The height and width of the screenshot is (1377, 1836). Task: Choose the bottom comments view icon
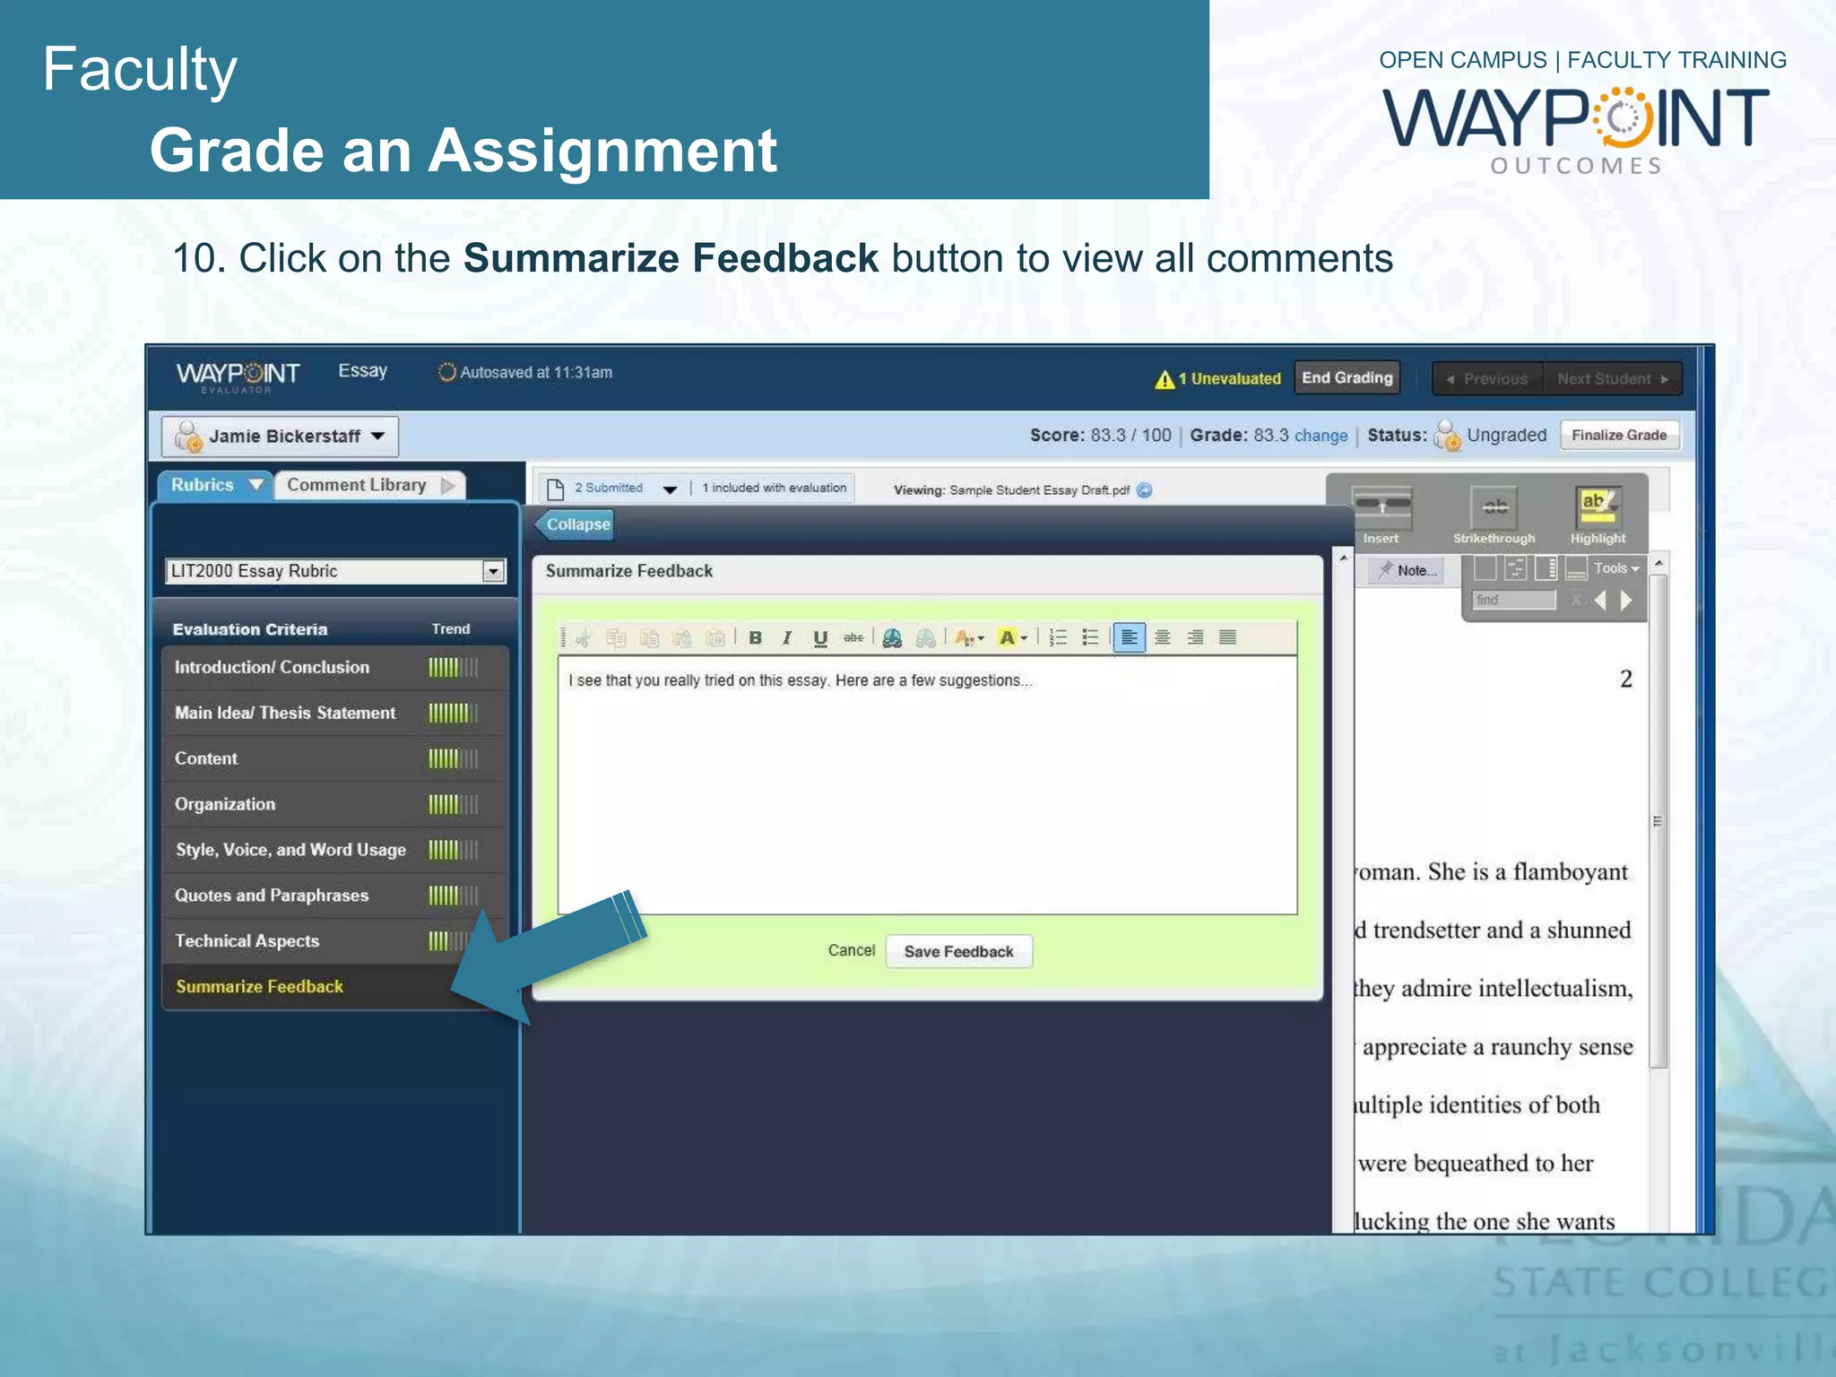pos(1575,568)
